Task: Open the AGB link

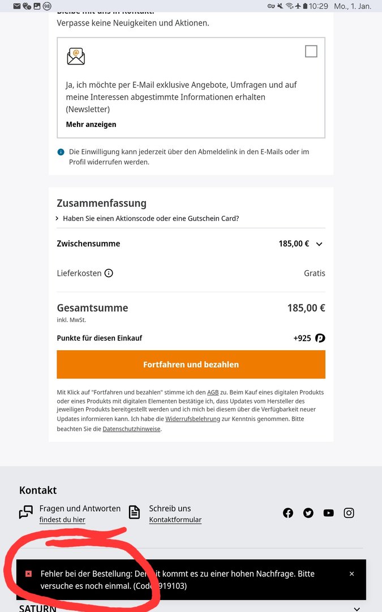Action: click(213, 392)
